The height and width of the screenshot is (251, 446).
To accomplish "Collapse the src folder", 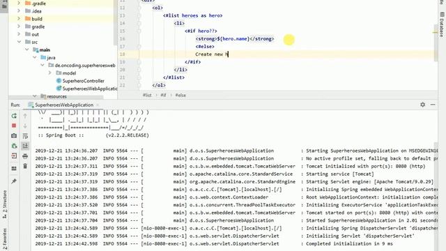I will coord(19,42).
